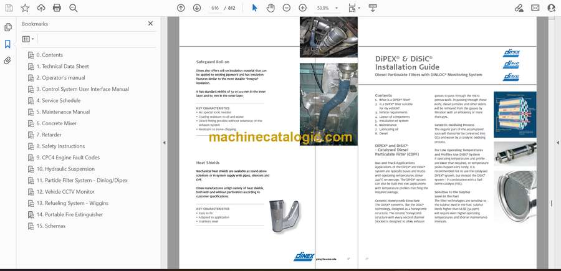Close the Bookmarks panel
The height and width of the screenshot is (271, 561).
(150, 24)
